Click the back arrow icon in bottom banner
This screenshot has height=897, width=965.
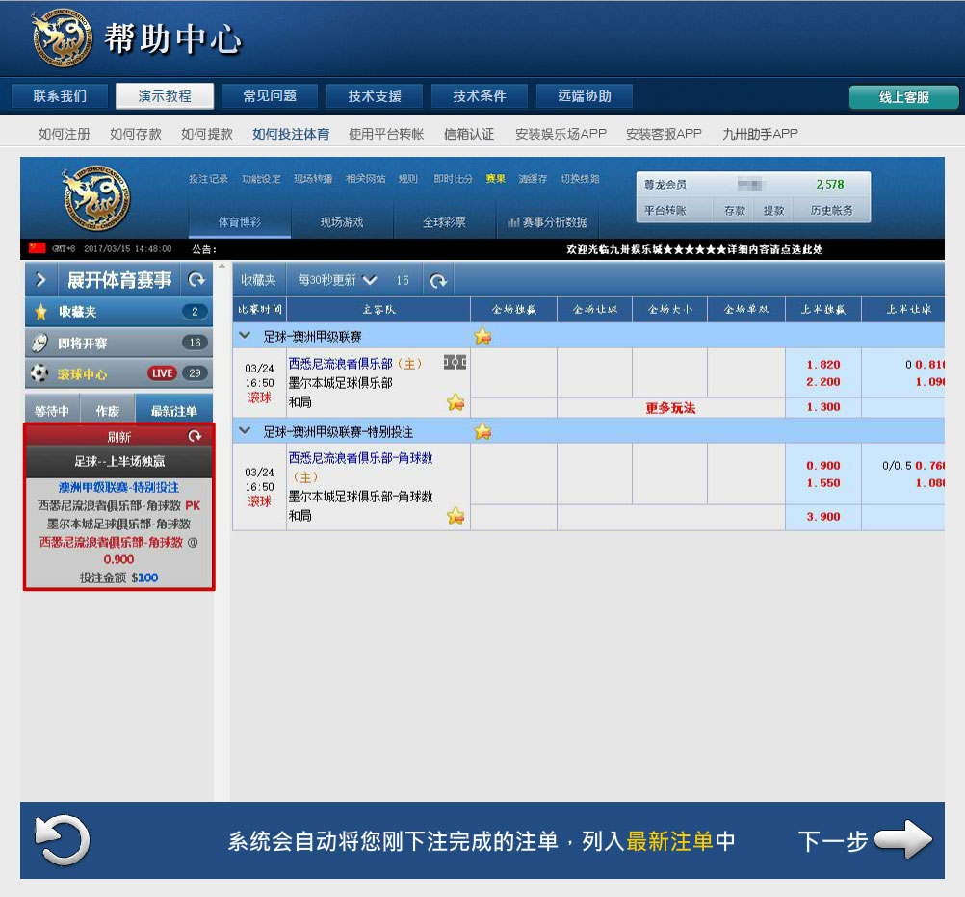(x=62, y=840)
